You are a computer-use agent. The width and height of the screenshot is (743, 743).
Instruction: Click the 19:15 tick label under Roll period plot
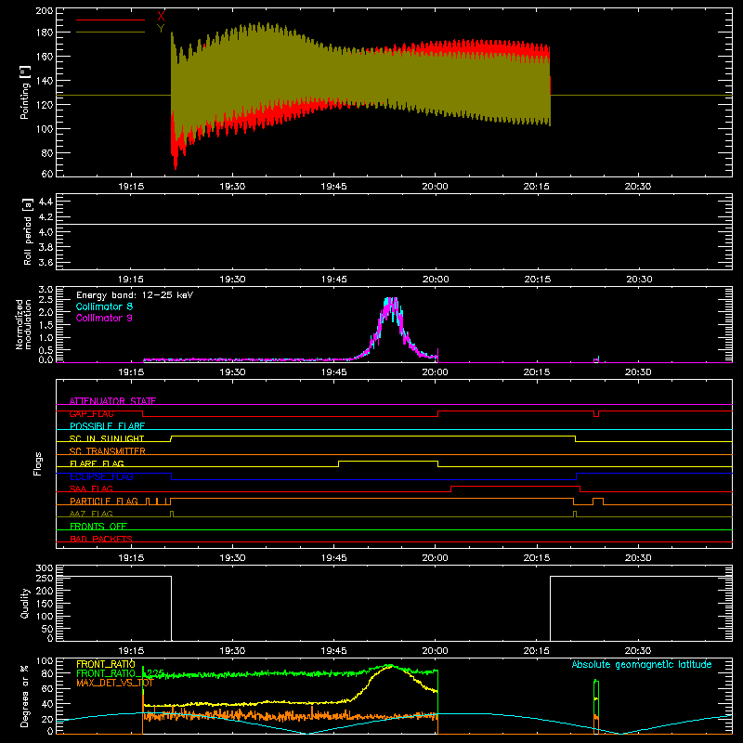pos(131,280)
